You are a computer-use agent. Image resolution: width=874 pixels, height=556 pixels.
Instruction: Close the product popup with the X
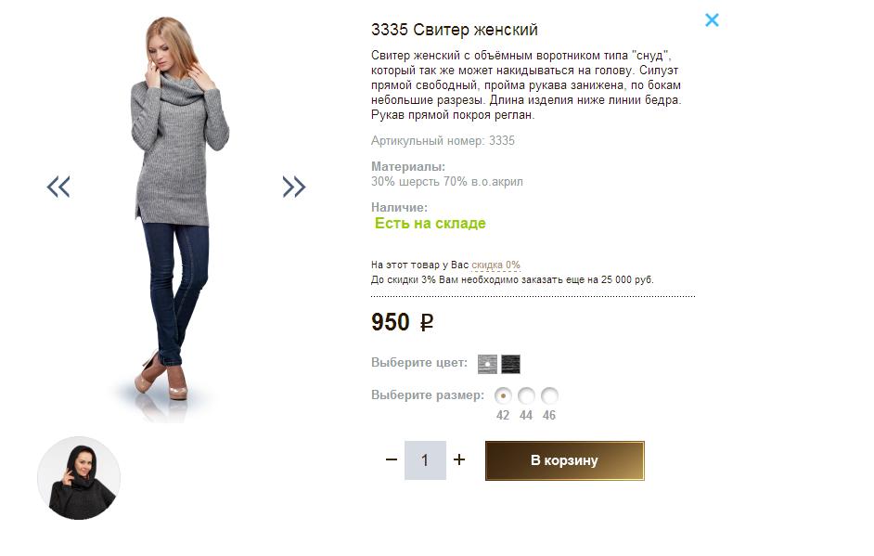(x=712, y=20)
